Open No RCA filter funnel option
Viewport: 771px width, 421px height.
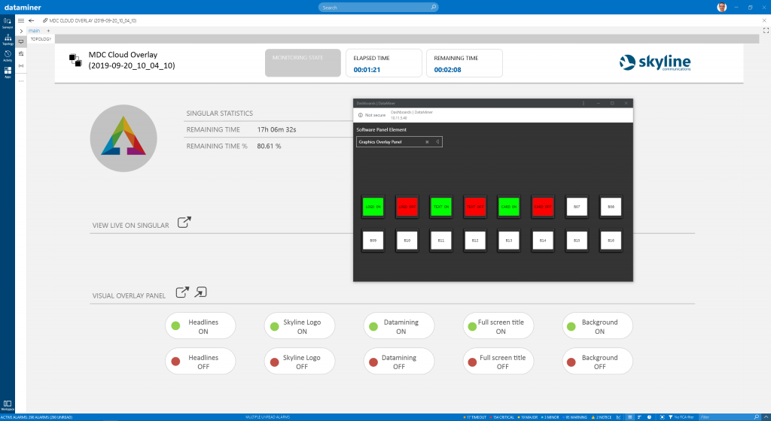pyautogui.click(x=681, y=417)
